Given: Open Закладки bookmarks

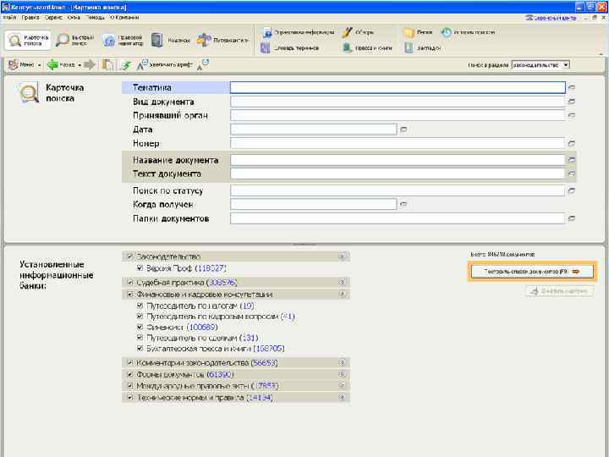Looking at the screenshot, I should (x=422, y=47).
